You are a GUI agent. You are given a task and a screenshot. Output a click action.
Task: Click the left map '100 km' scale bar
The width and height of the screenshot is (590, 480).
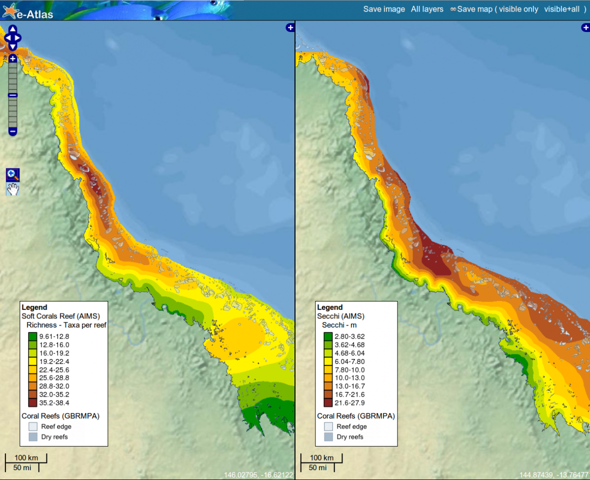(x=26, y=458)
